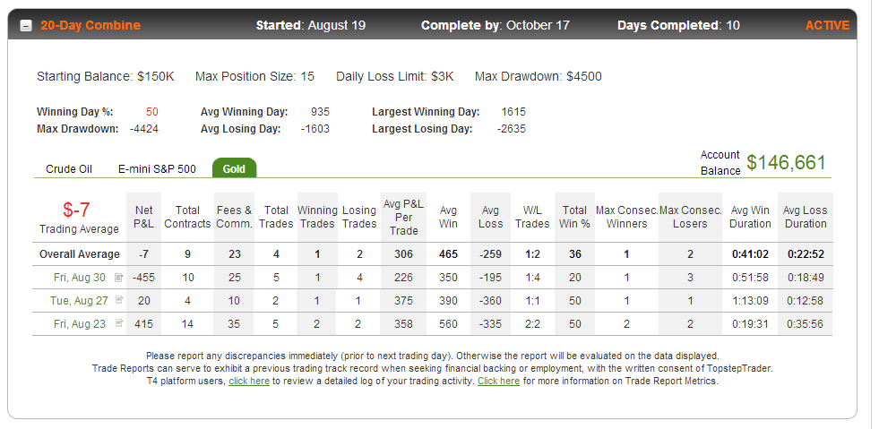Open the Fri, Aug 30 trading day
This screenshot has height=429, width=879.
[x=80, y=278]
